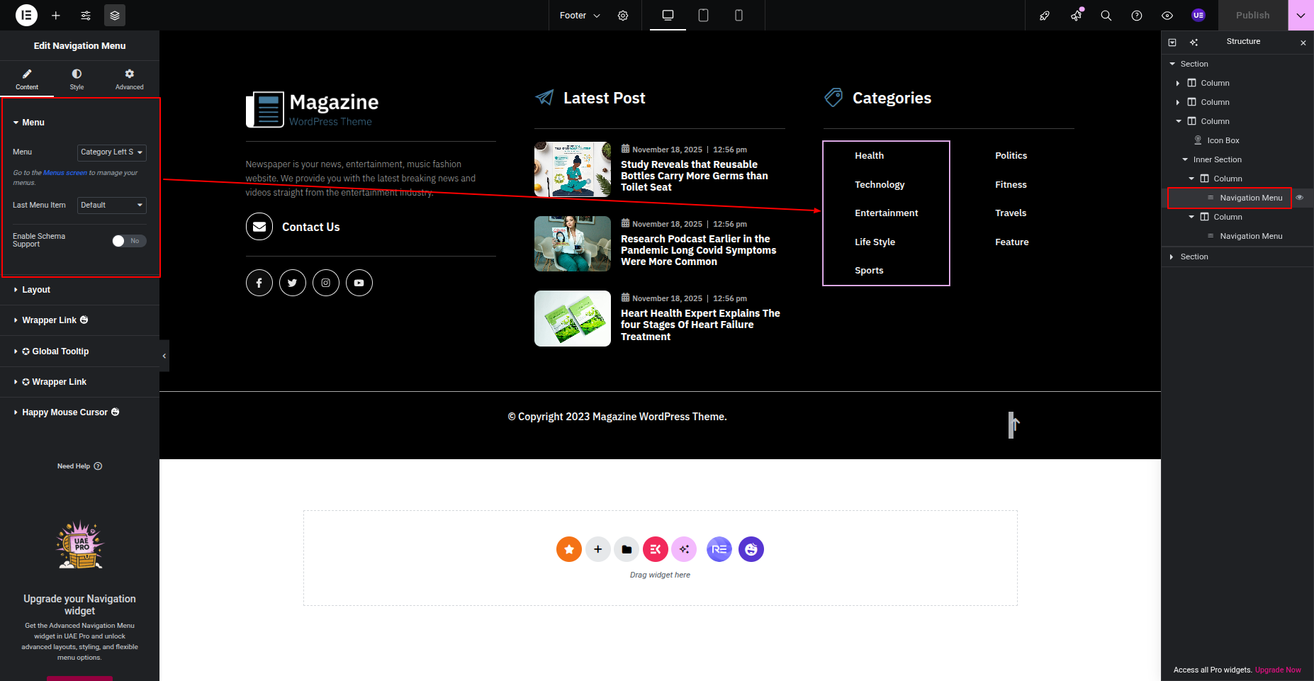Switch to mobile preview mode
1314x681 pixels.
(739, 15)
